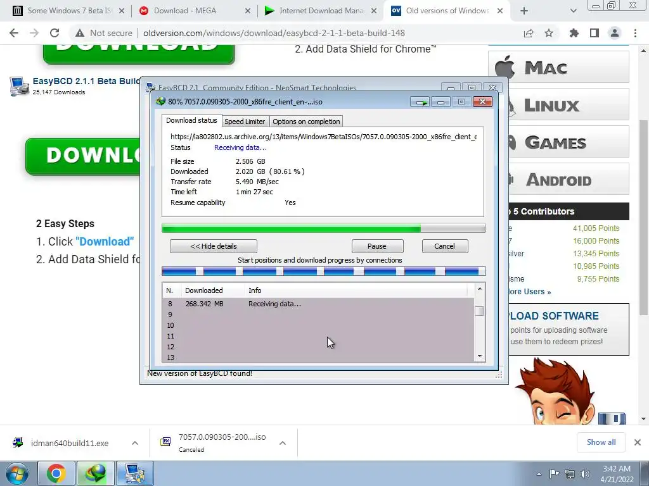Viewport: 649px width, 486px height.
Task: Open EasyBCD 2.1.1 Beta Build title link
Action: point(86,81)
